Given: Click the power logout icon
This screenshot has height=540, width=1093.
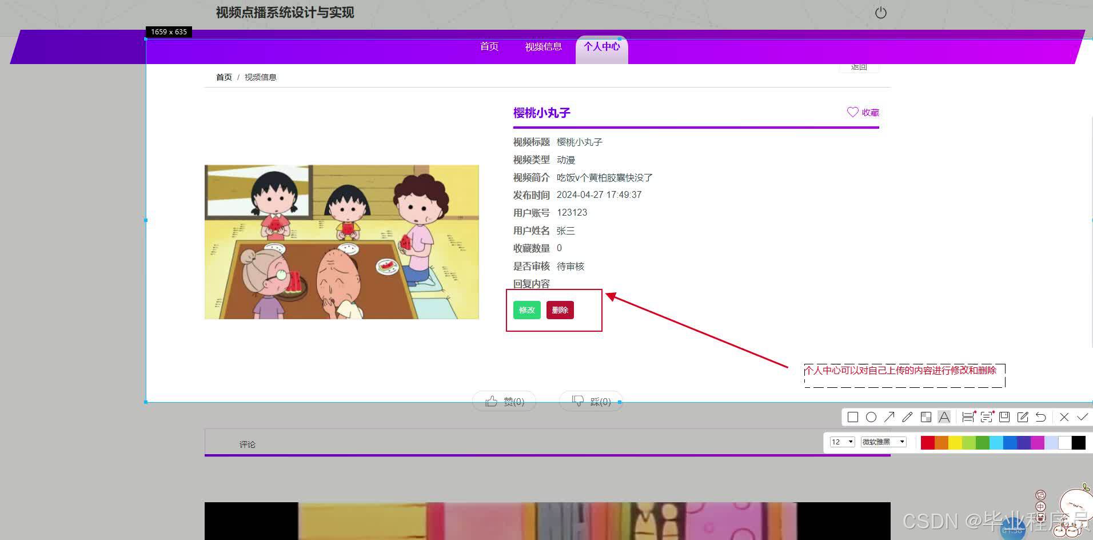Looking at the screenshot, I should point(880,13).
